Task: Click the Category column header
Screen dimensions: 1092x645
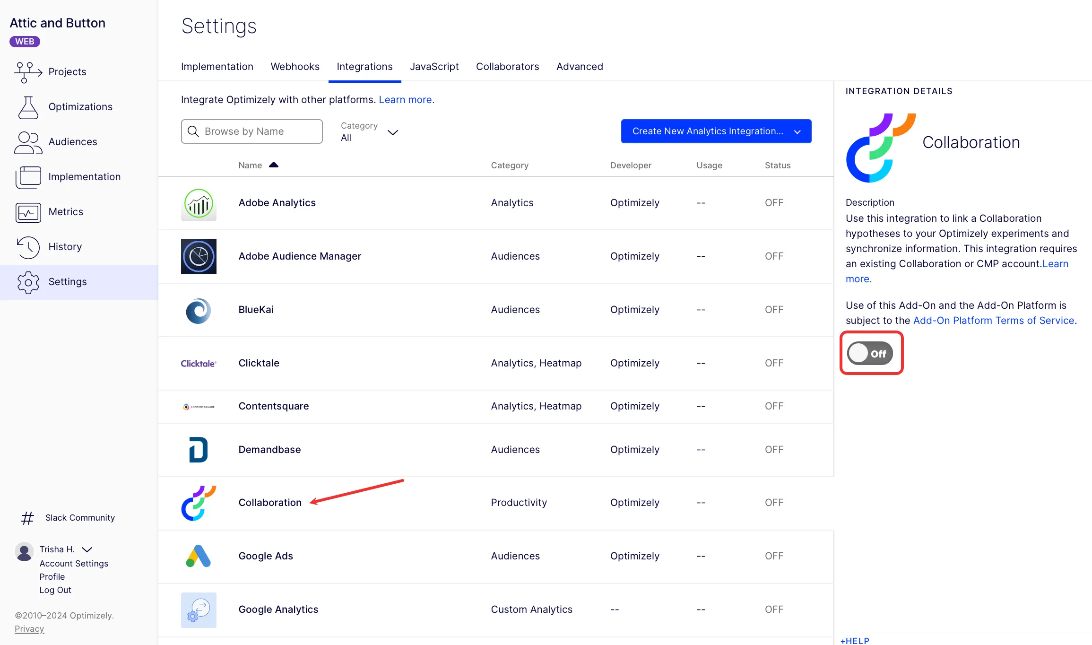Action: point(510,166)
